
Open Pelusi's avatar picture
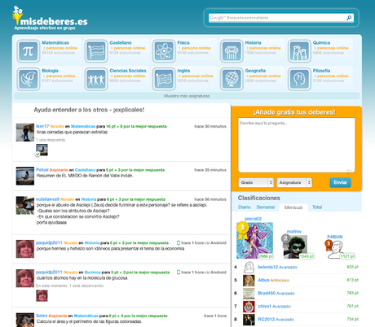(25, 176)
